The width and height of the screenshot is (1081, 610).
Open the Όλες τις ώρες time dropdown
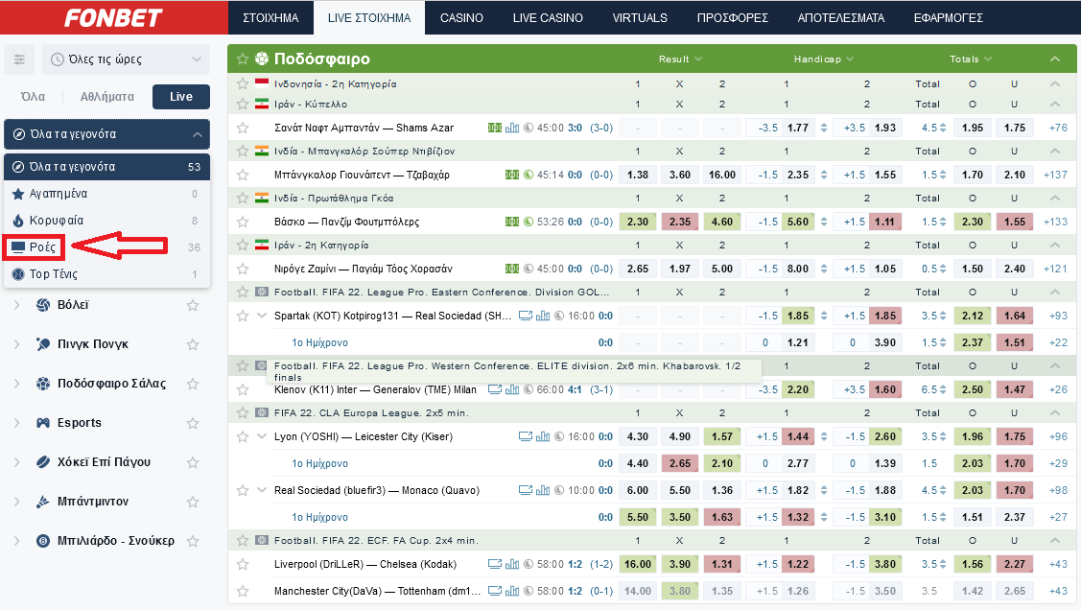125,59
